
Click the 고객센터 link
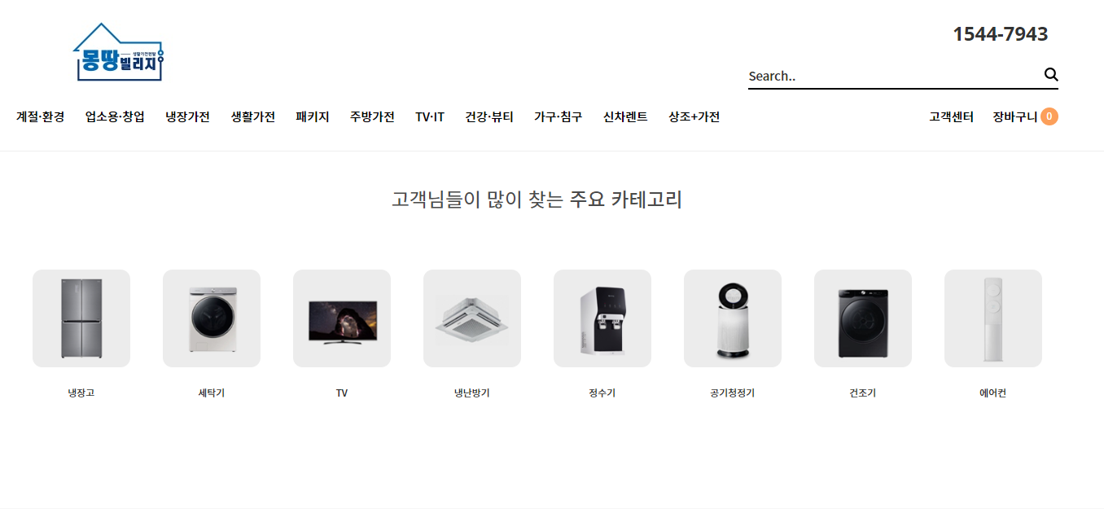pyautogui.click(x=951, y=116)
